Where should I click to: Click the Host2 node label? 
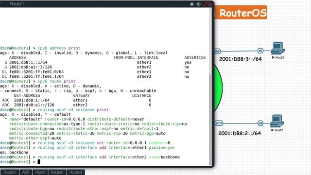pyautogui.click(x=277, y=130)
